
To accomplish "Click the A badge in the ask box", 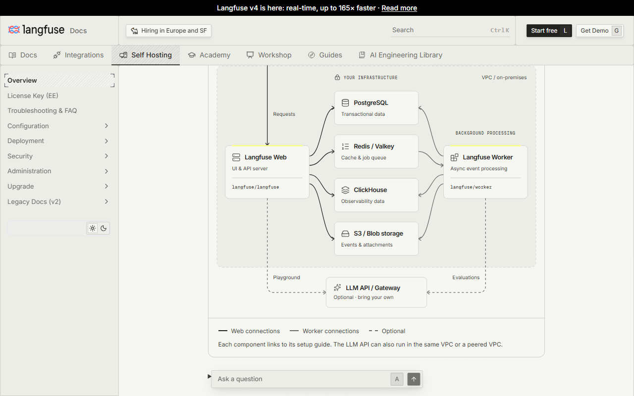I will tap(396, 379).
